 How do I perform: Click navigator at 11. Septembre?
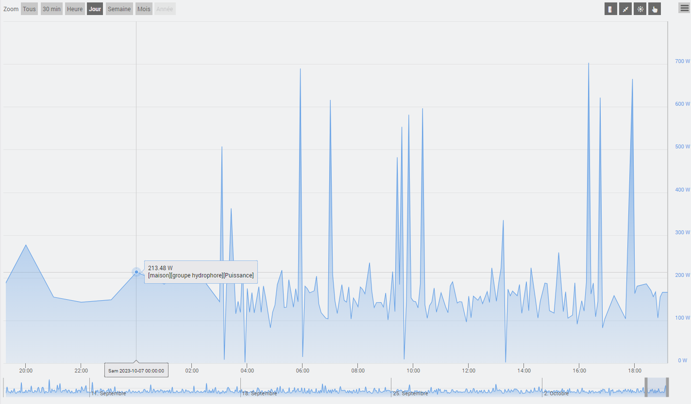click(109, 393)
